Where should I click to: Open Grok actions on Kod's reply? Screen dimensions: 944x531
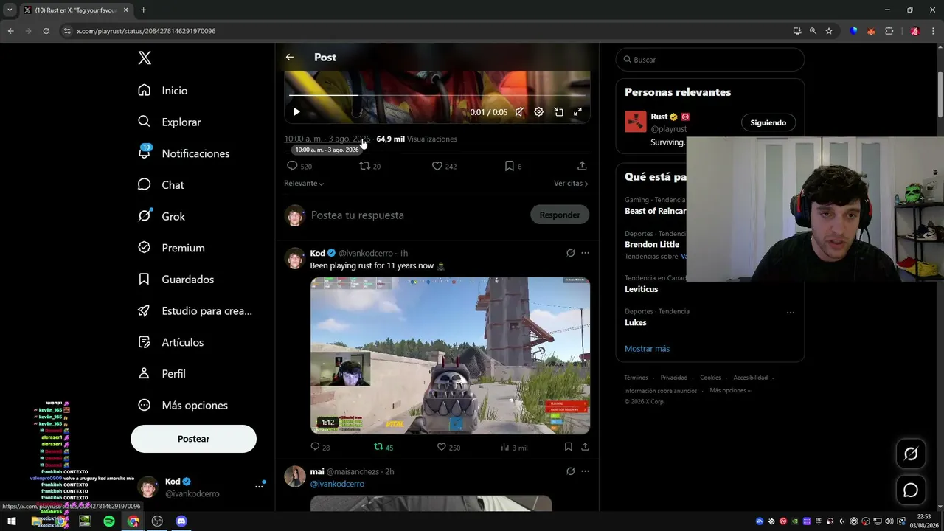[571, 253]
